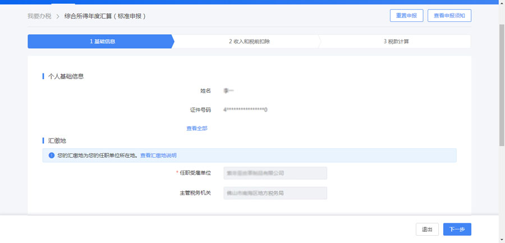The height and width of the screenshot is (243, 505).
Task: Expand personal info with 查看全部
Action: [197, 129]
